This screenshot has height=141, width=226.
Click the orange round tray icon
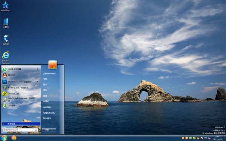(183, 138)
